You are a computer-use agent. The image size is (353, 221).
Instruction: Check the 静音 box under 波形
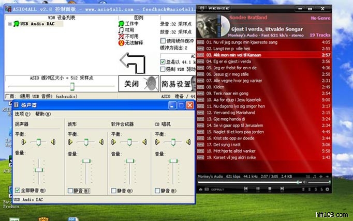[x=70, y=191]
